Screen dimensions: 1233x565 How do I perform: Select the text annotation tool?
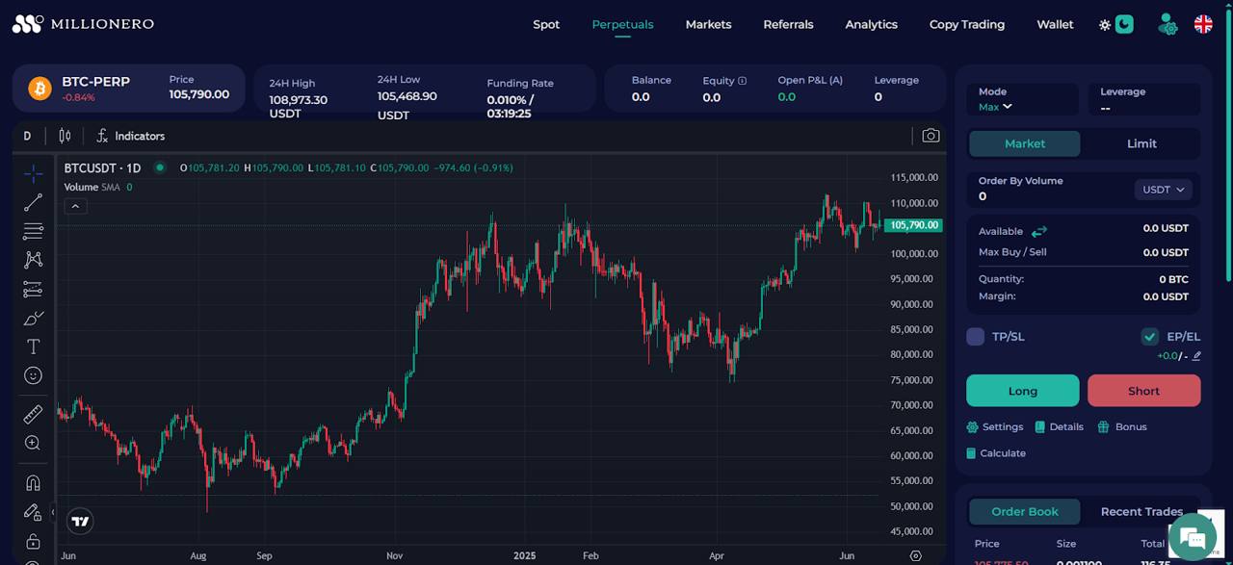point(33,347)
